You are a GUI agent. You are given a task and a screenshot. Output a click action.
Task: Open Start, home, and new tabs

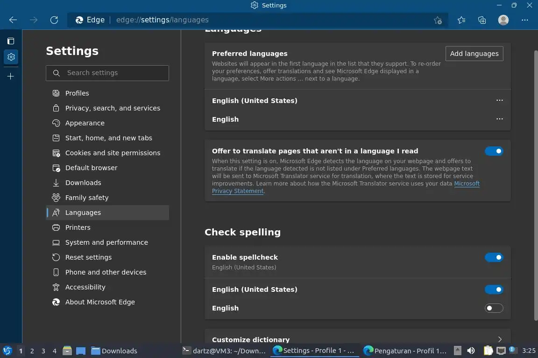[x=107, y=138]
